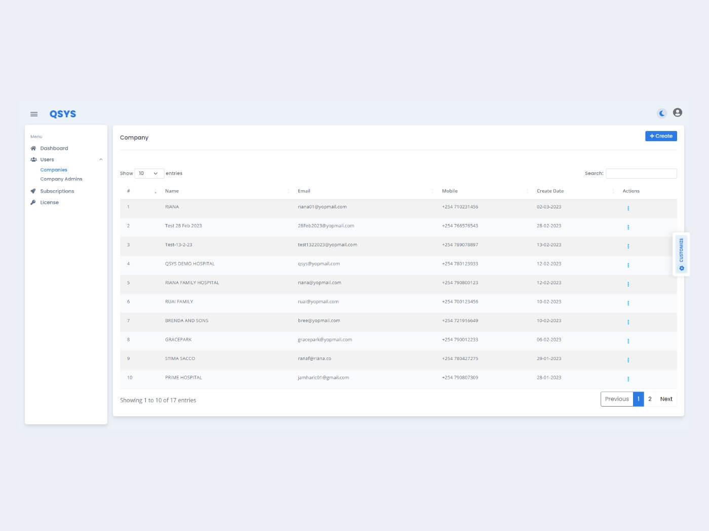
Task: Click the Next pagination button
Action: click(x=666, y=399)
